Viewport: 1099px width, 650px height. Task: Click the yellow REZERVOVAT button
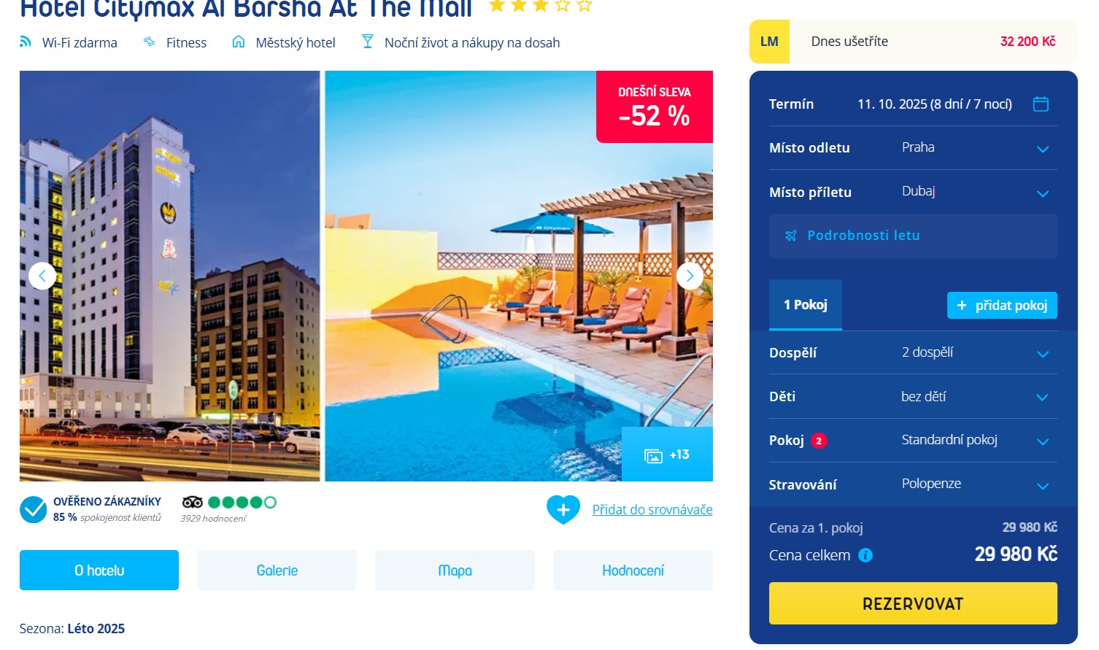coord(913,603)
